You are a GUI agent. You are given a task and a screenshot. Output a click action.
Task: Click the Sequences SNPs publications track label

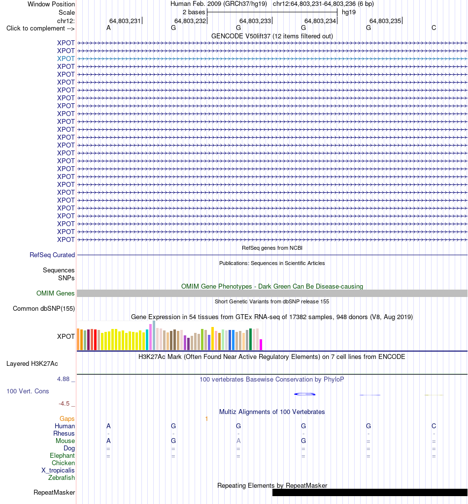[59, 274]
